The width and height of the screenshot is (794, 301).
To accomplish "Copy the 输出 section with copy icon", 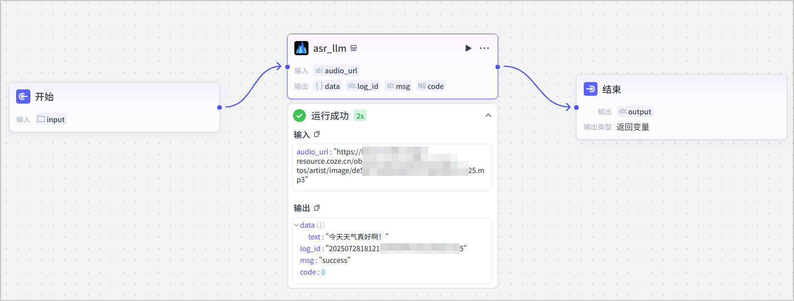I will pos(317,208).
